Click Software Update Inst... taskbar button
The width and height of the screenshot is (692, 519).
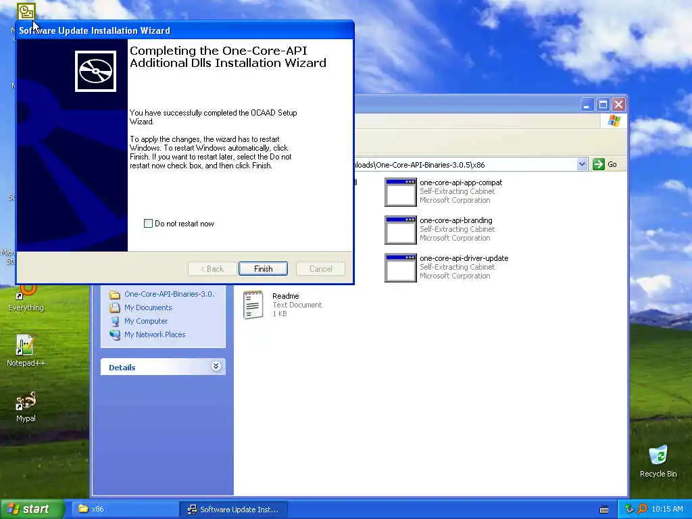[x=233, y=510]
